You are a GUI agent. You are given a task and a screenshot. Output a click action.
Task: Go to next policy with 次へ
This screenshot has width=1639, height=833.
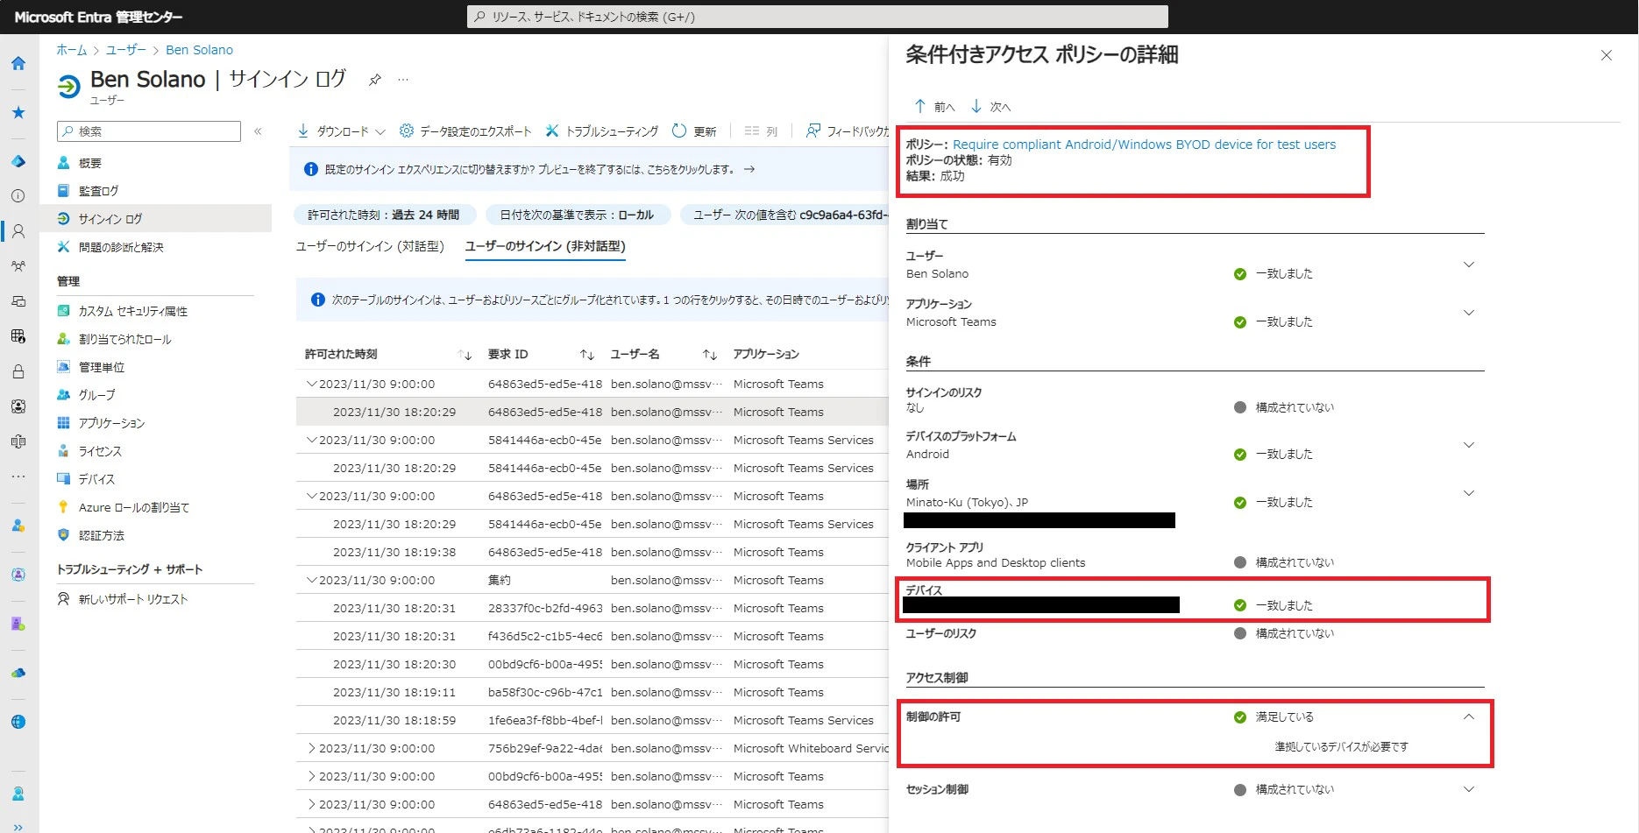(990, 107)
